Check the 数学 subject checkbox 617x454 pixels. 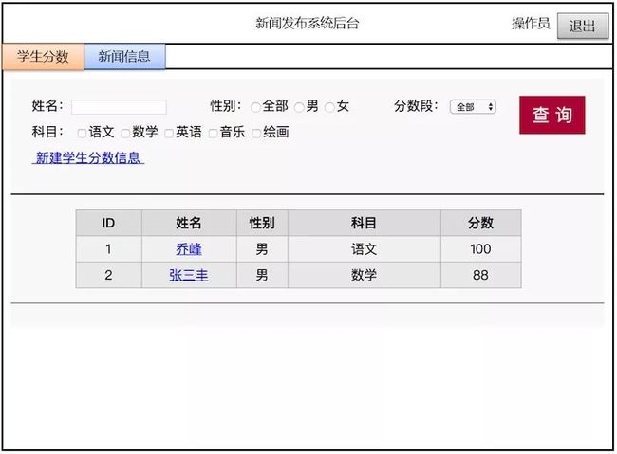pos(125,134)
